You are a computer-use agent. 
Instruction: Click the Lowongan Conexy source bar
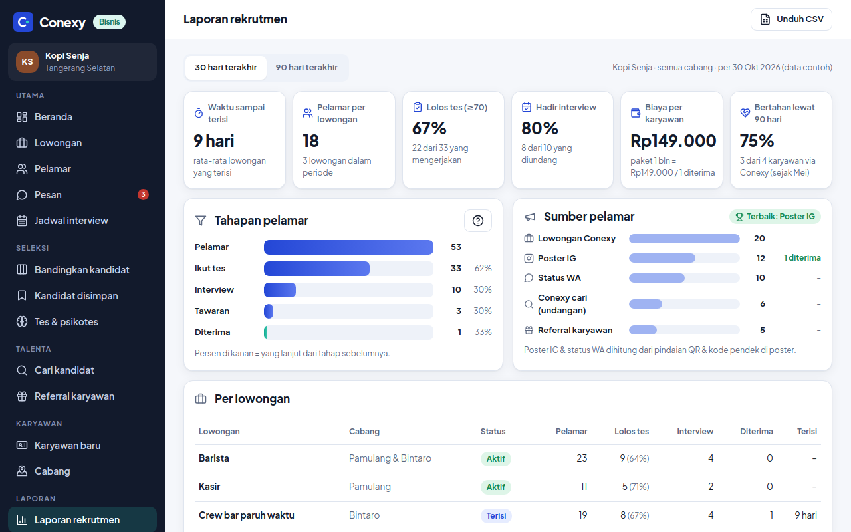point(684,239)
